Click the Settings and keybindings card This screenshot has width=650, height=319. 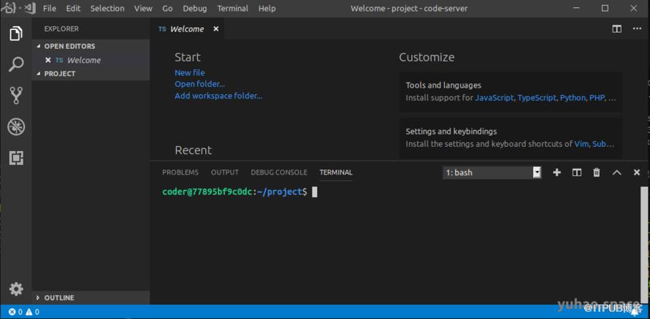[511, 137]
